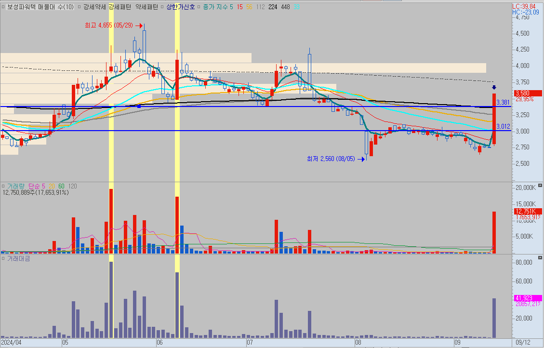Click the HC:-23.09 readout
This screenshot has width=544, height=348.
[x=526, y=12]
